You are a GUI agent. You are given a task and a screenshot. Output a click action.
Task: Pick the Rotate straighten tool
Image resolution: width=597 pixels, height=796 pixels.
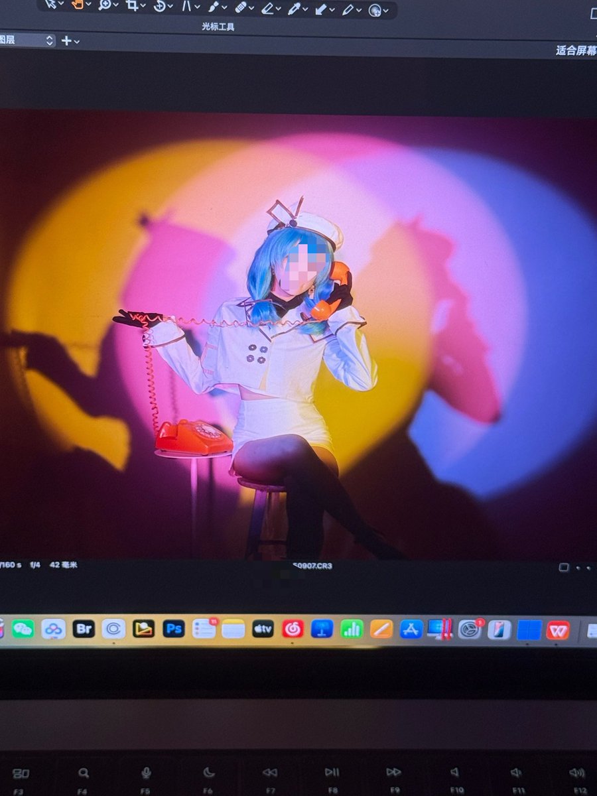159,7
